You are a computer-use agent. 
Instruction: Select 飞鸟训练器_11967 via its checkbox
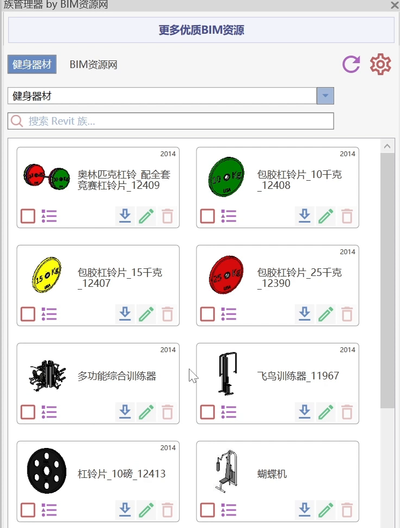coord(207,412)
